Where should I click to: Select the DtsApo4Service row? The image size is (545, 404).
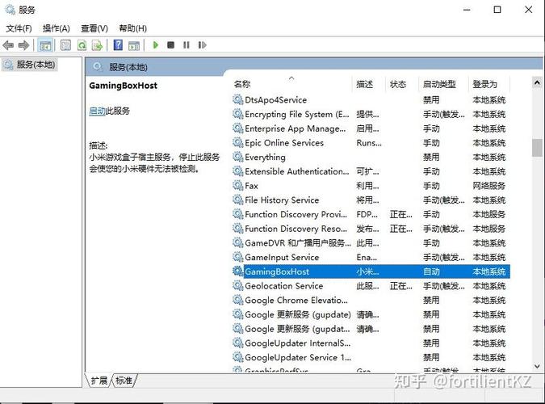(x=371, y=100)
